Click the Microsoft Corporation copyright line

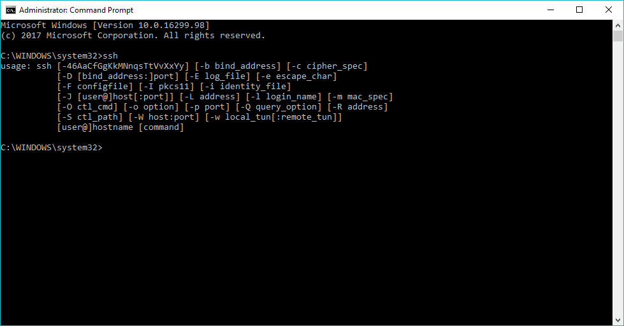point(133,36)
